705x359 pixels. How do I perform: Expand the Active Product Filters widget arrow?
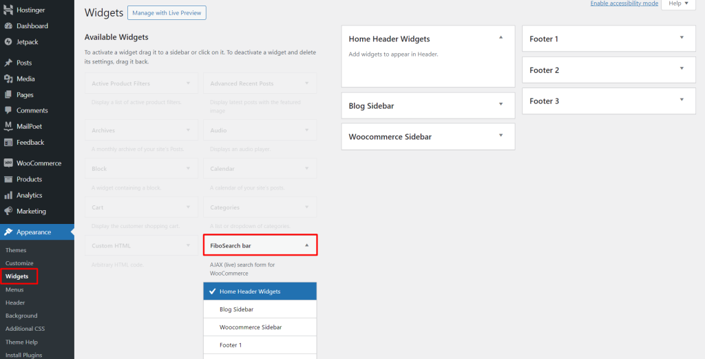pos(189,83)
